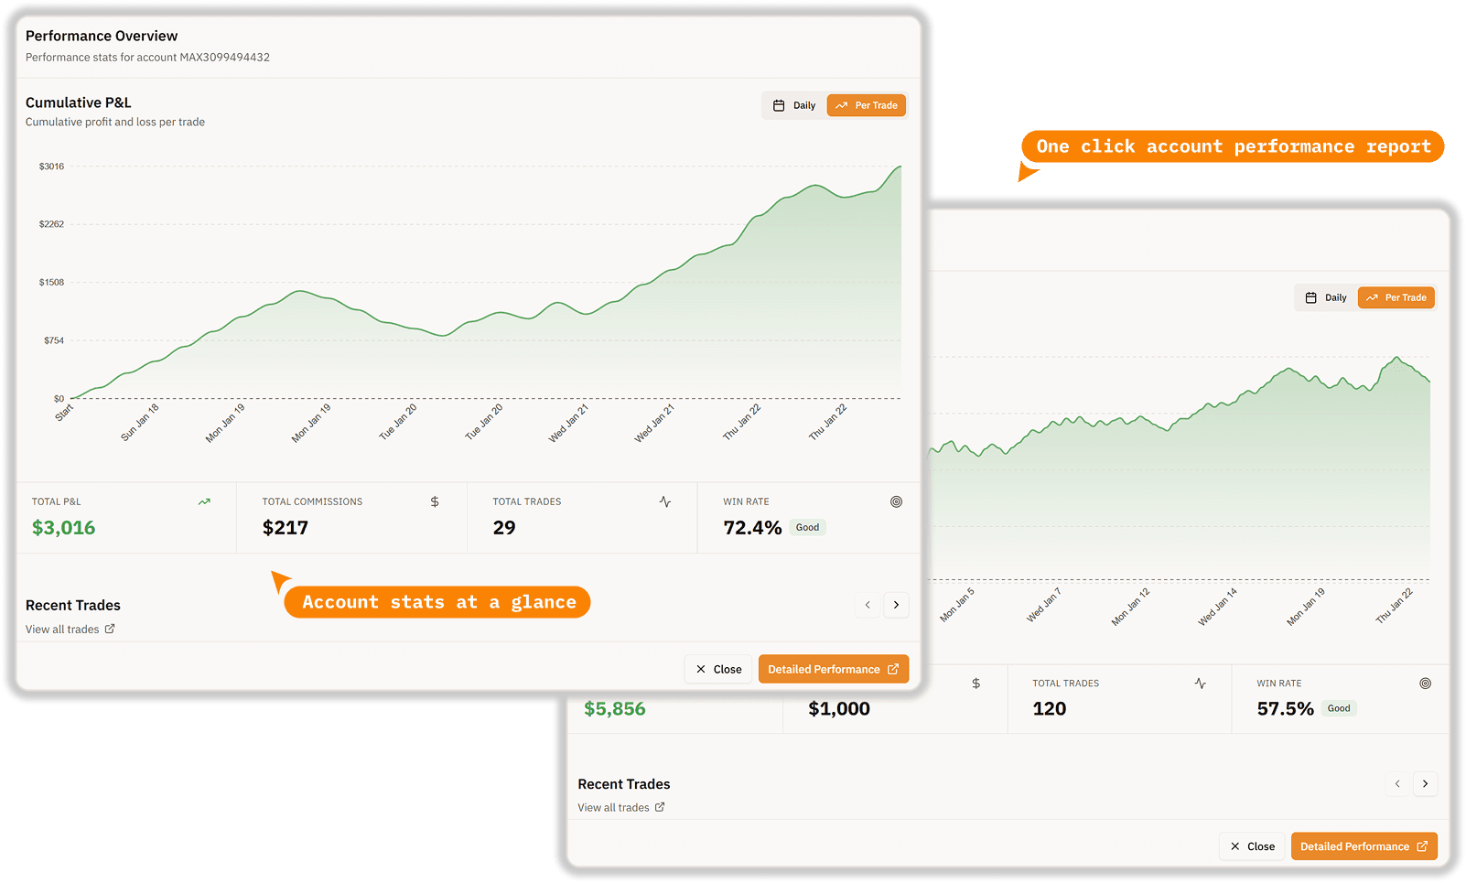Image resolution: width=1466 pixels, height=883 pixels.
Task: Click next trades arrow in back window
Action: coord(1425,784)
